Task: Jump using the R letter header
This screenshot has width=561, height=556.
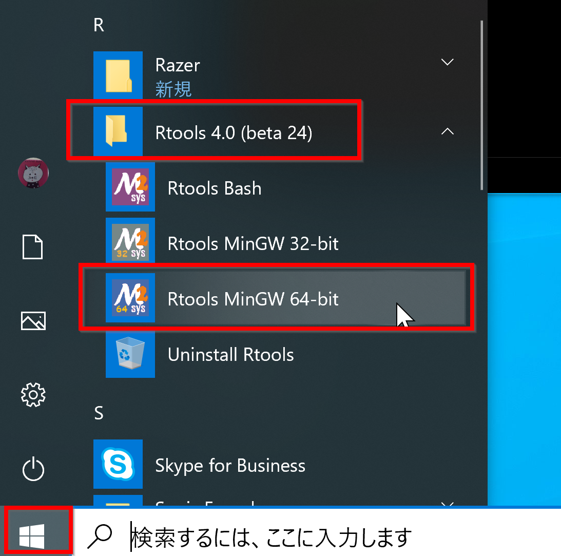Action: pyautogui.click(x=99, y=25)
